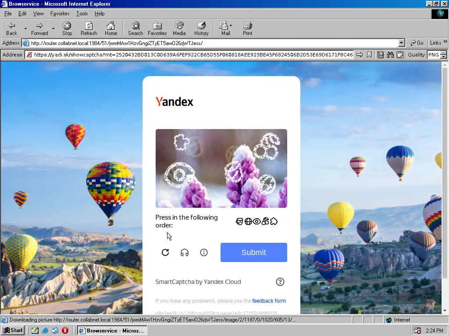Launch the Outlook Express quick launch icon
The height and width of the screenshot is (336, 449).
tap(55, 331)
